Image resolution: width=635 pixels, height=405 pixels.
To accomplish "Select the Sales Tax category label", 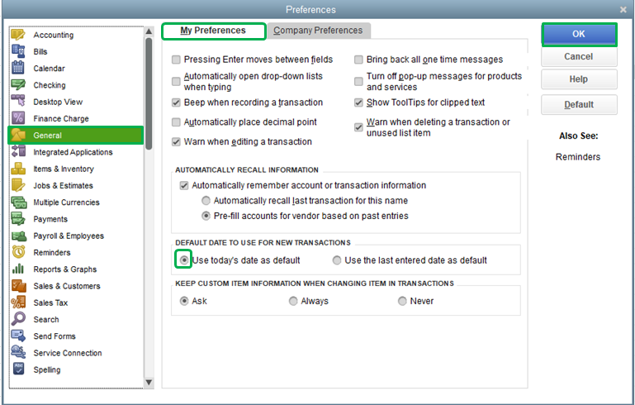I will pos(50,303).
